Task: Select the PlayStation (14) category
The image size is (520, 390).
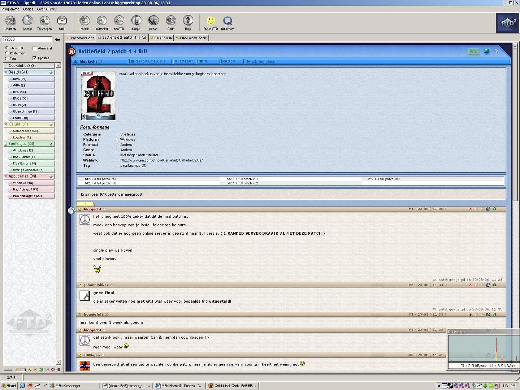Action: tap(31, 164)
